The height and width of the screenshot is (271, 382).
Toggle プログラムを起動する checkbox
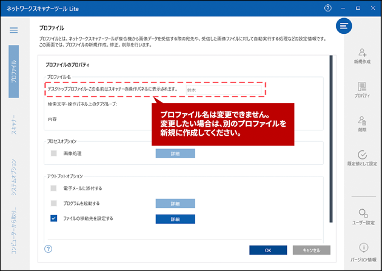54,203
